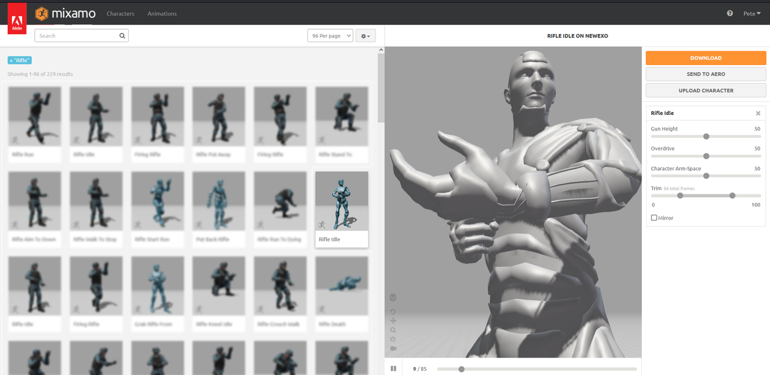Toggle the skeleton view skull icon
This screenshot has width=770, height=375.
[393, 297]
